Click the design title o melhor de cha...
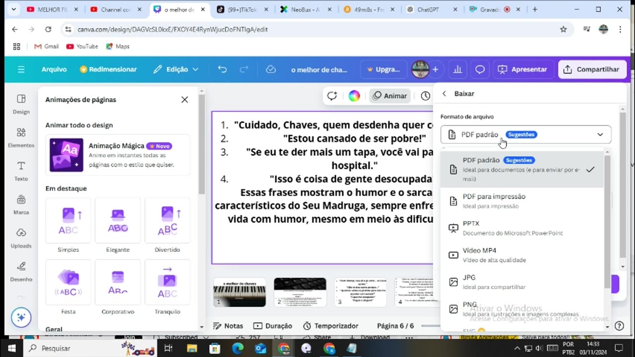The width and height of the screenshot is (635, 357). click(319, 70)
